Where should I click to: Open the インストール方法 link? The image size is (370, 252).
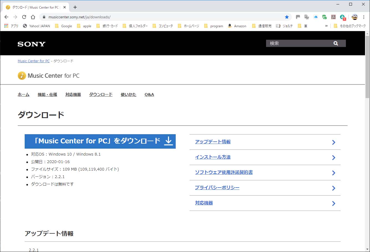pos(213,157)
